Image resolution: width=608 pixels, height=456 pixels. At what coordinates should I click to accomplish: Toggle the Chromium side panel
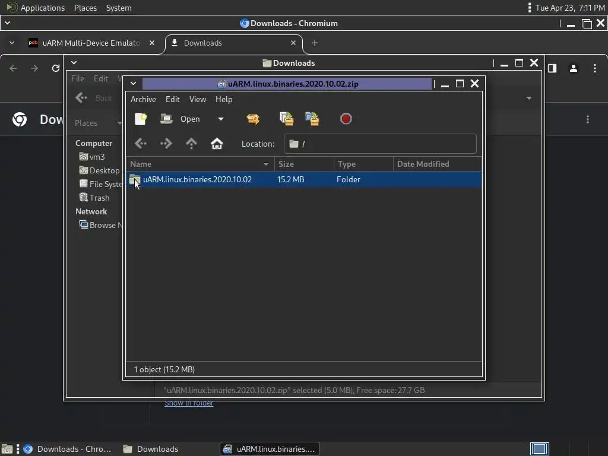pos(552,68)
